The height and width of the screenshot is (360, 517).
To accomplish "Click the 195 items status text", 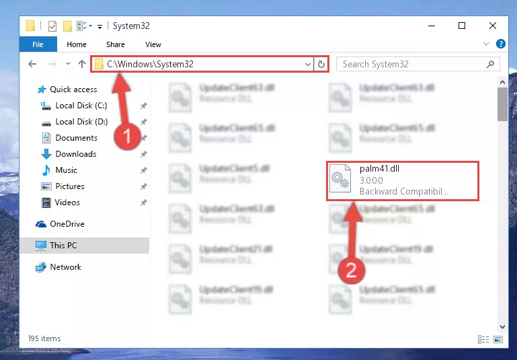I will [44, 338].
